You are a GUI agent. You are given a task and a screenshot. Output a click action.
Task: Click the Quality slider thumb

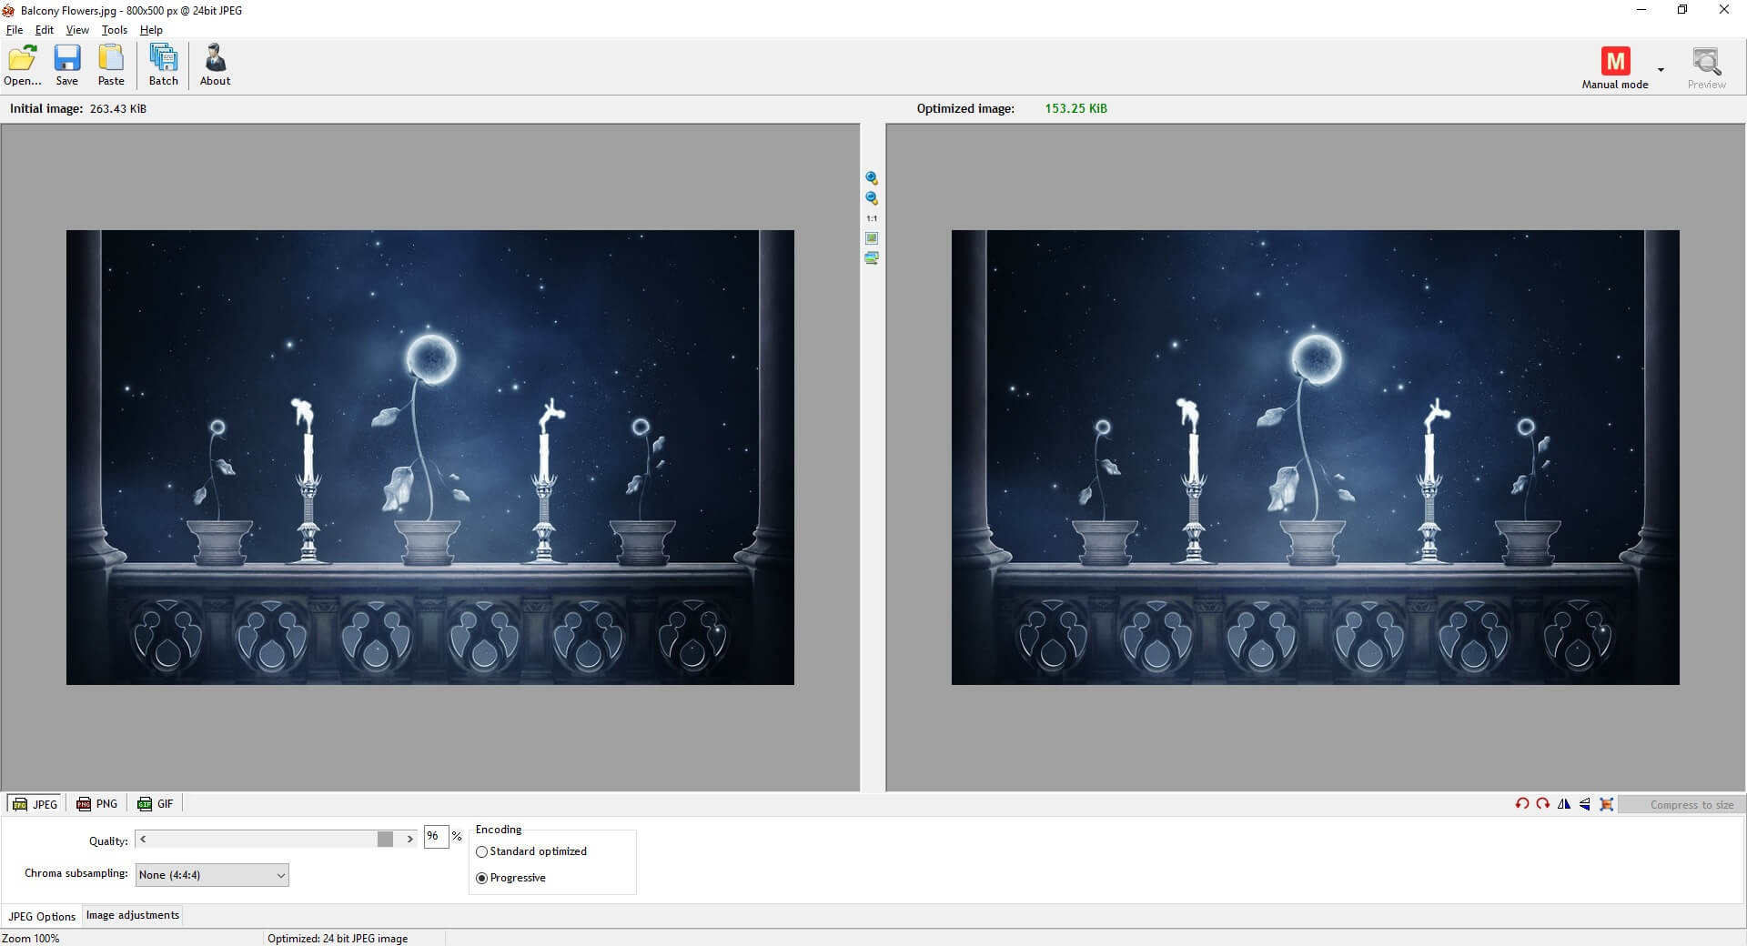pos(385,839)
